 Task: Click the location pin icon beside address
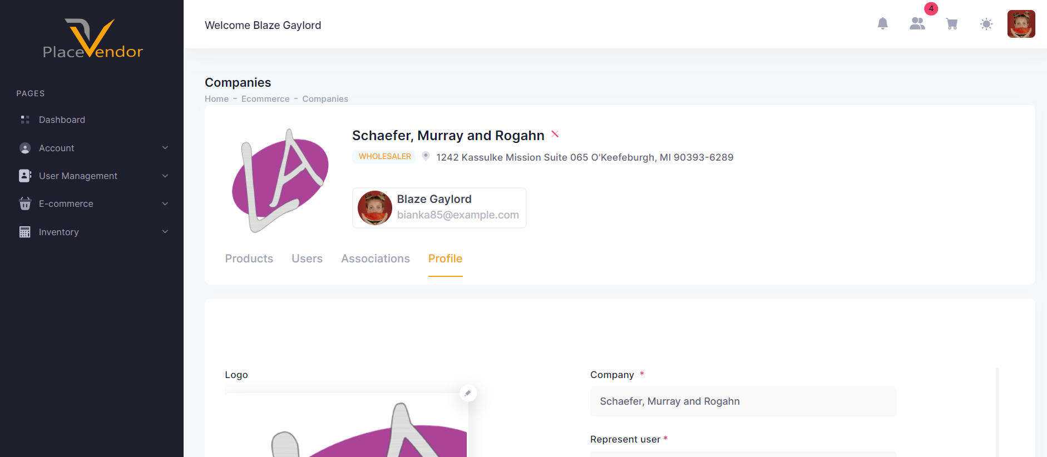click(426, 156)
